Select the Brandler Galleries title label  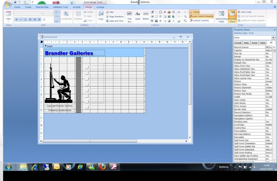pos(75,53)
